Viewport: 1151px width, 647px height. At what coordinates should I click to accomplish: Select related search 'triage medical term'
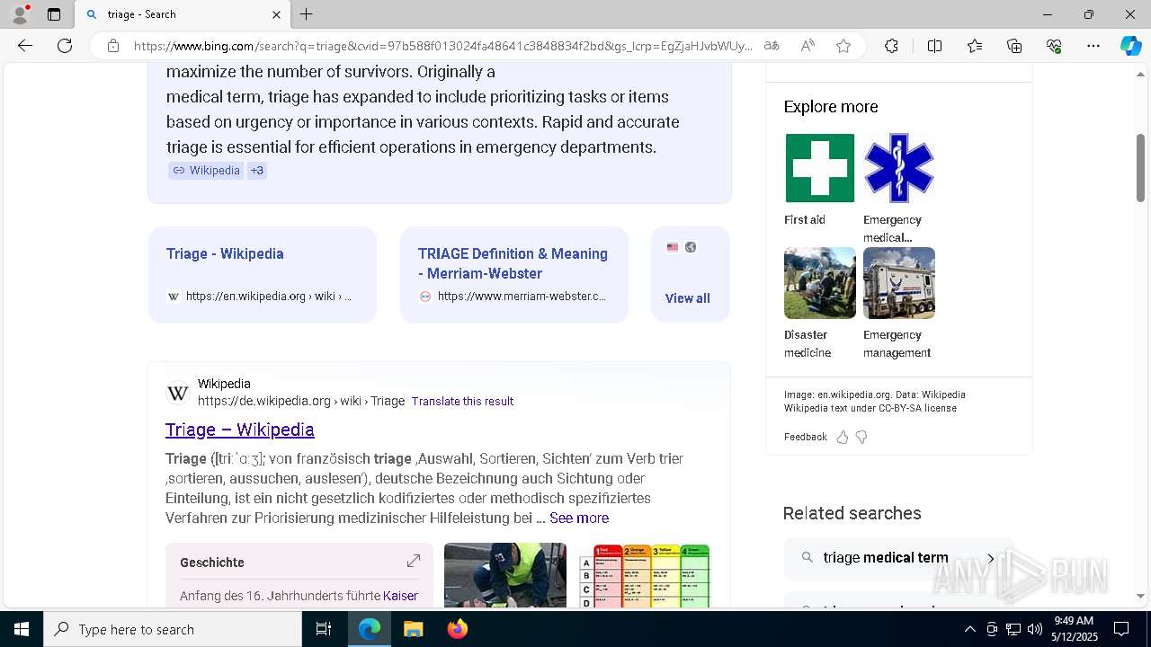[898, 558]
